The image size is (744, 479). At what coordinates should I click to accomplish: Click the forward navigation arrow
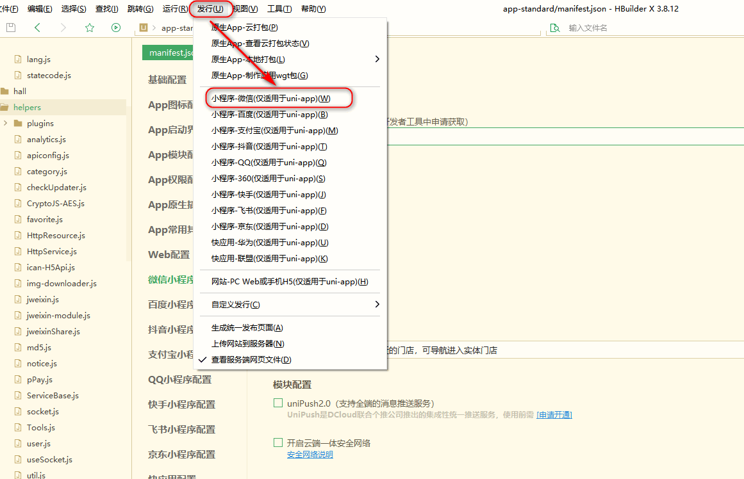point(63,28)
